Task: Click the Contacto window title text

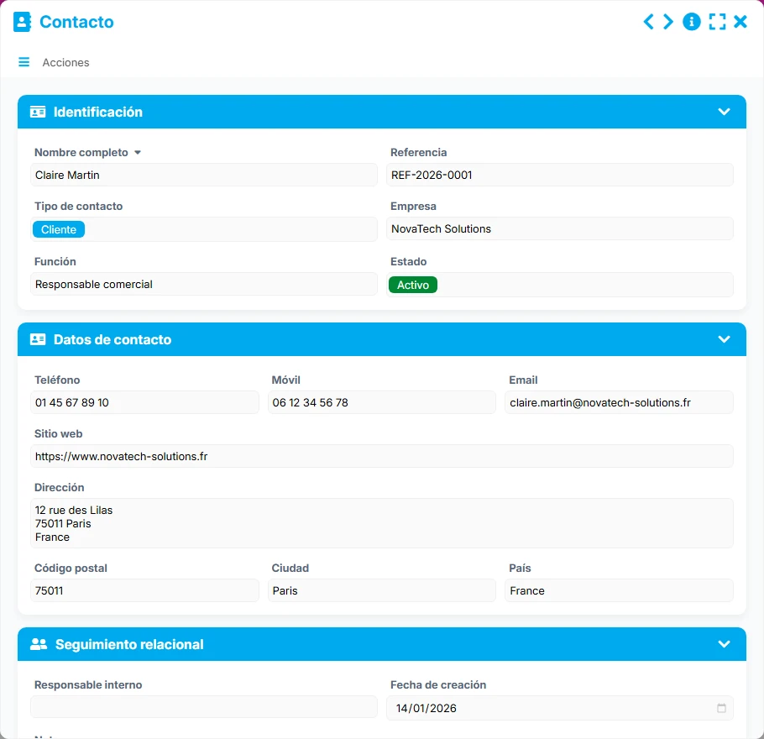Action: (x=76, y=22)
